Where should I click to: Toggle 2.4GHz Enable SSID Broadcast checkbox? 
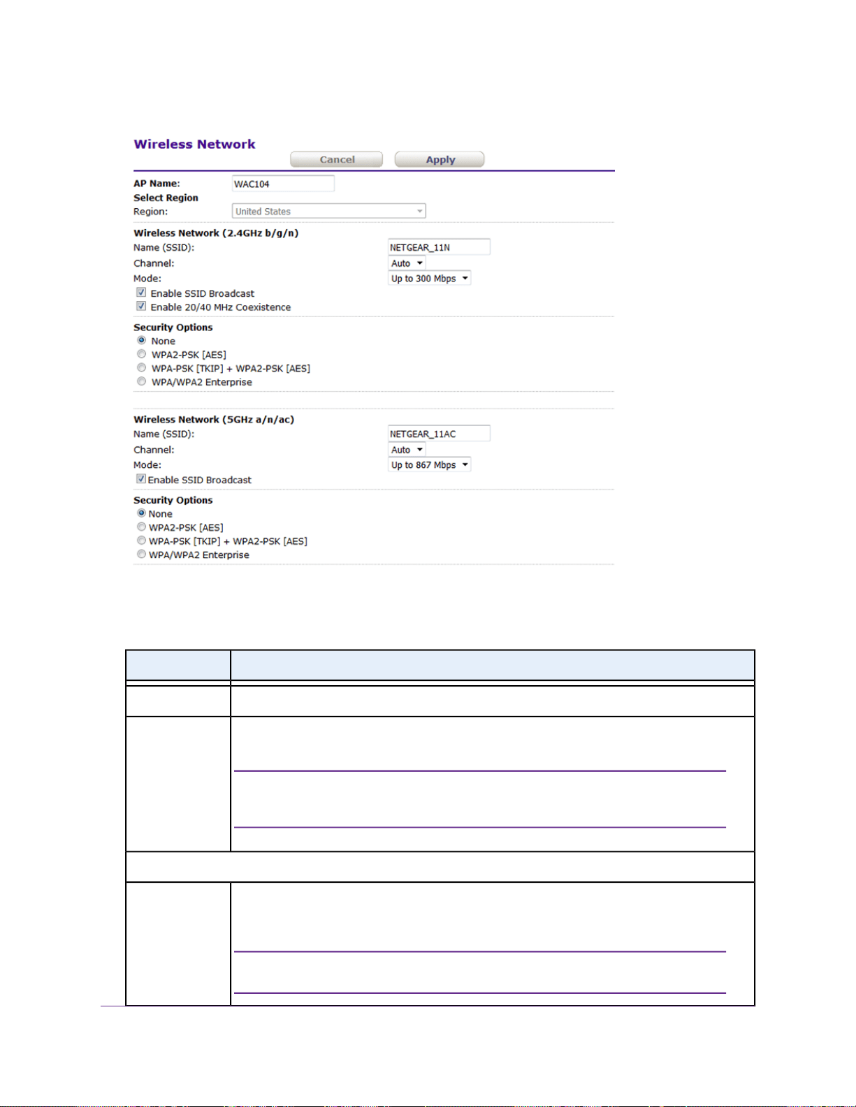coord(141,293)
